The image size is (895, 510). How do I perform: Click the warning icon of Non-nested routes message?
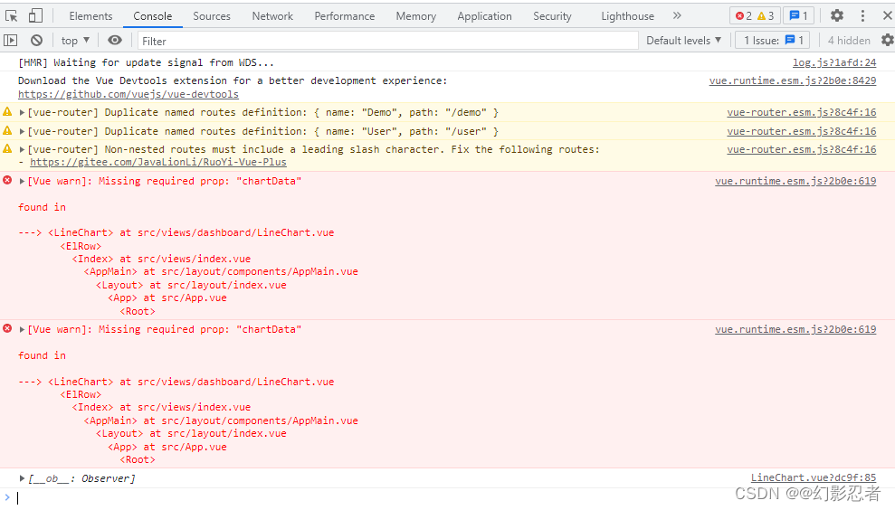point(7,149)
